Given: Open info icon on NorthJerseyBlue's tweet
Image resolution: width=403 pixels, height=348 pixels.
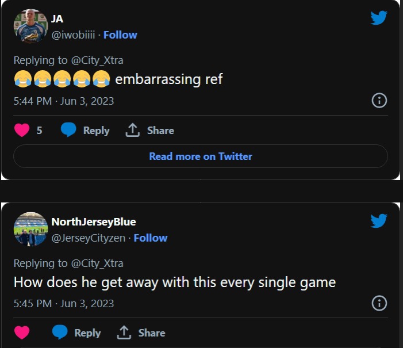Looking at the screenshot, I should pyautogui.click(x=379, y=304).
